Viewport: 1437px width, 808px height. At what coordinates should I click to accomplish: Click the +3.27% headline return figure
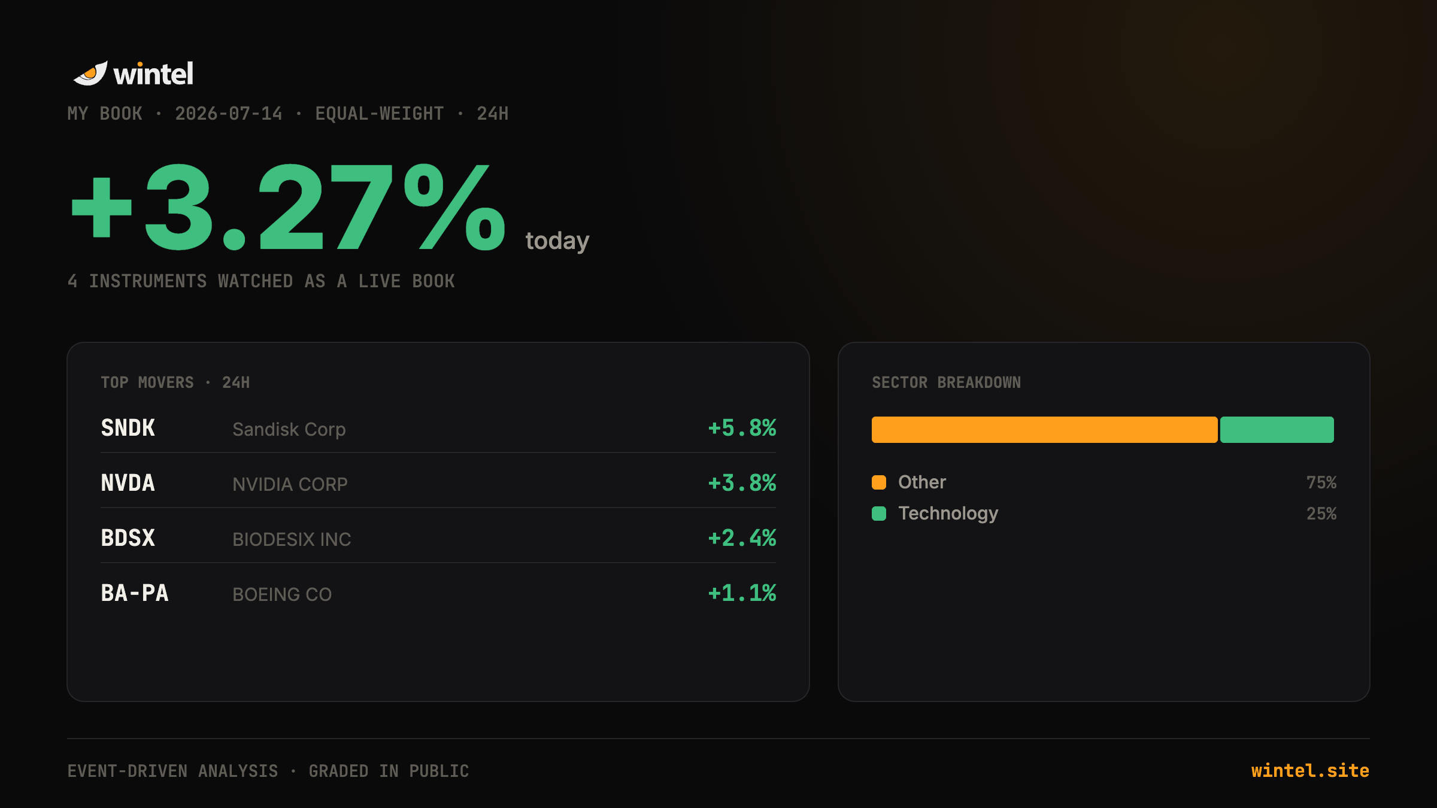pos(289,208)
